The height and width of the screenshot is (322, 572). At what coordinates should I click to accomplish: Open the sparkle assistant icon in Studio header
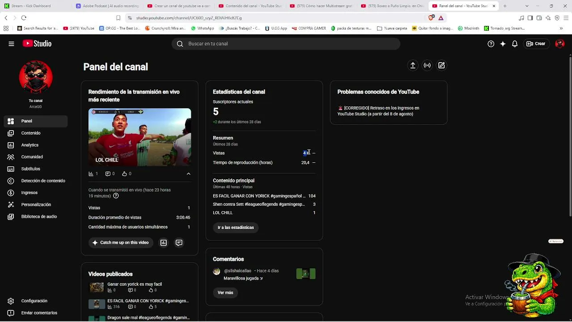point(503,44)
